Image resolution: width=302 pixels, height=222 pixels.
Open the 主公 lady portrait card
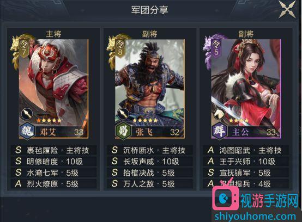[x=246, y=89]
